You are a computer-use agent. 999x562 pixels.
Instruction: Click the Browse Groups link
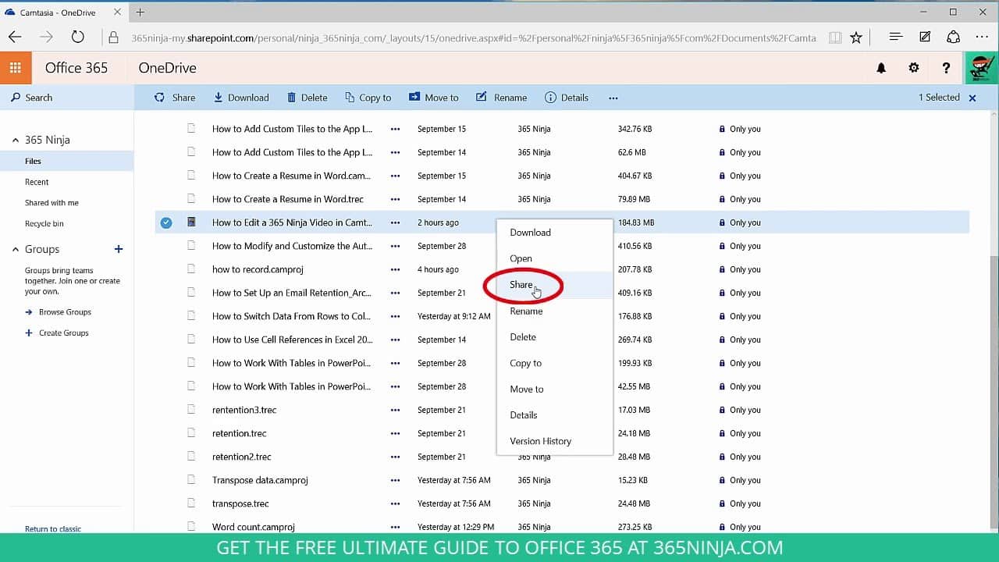click(65, 312)
